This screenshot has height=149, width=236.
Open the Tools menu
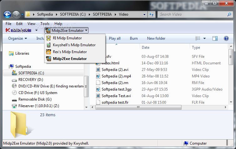45,24
